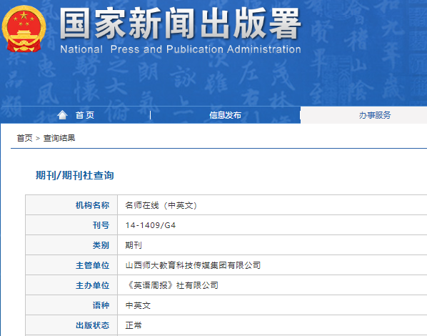This screenshot has width=427, height=336.
Task: Select the 名师在线 (中英文) name cell
Action: (272, 205)
